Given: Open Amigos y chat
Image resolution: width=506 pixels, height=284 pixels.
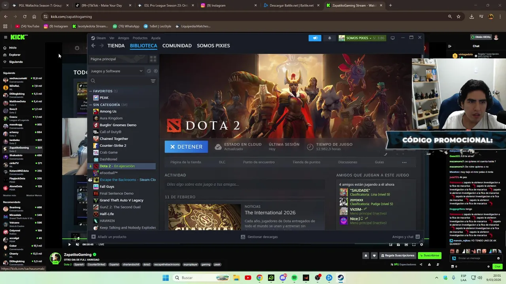Looking at the screenshot, I should 406,237.
